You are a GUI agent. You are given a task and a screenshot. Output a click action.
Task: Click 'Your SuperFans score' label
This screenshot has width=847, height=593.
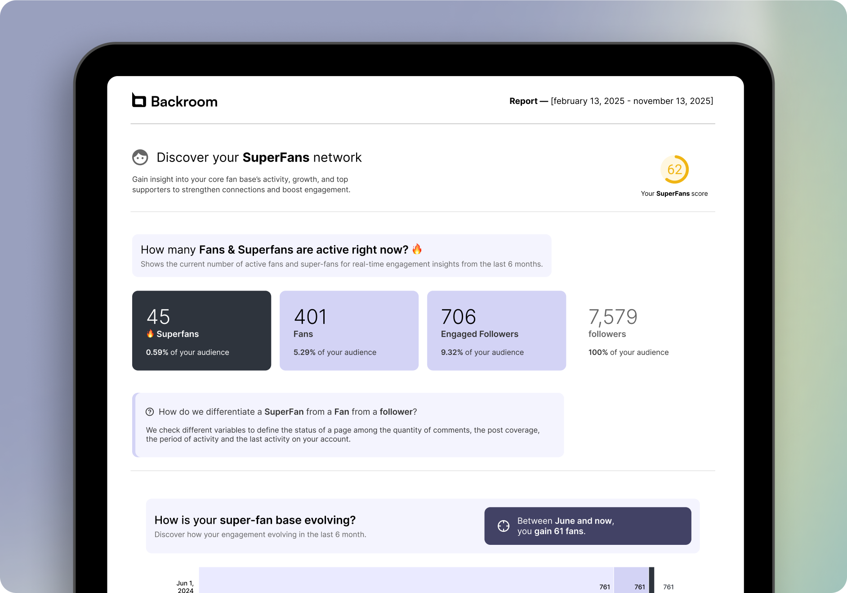coord(674,193)
